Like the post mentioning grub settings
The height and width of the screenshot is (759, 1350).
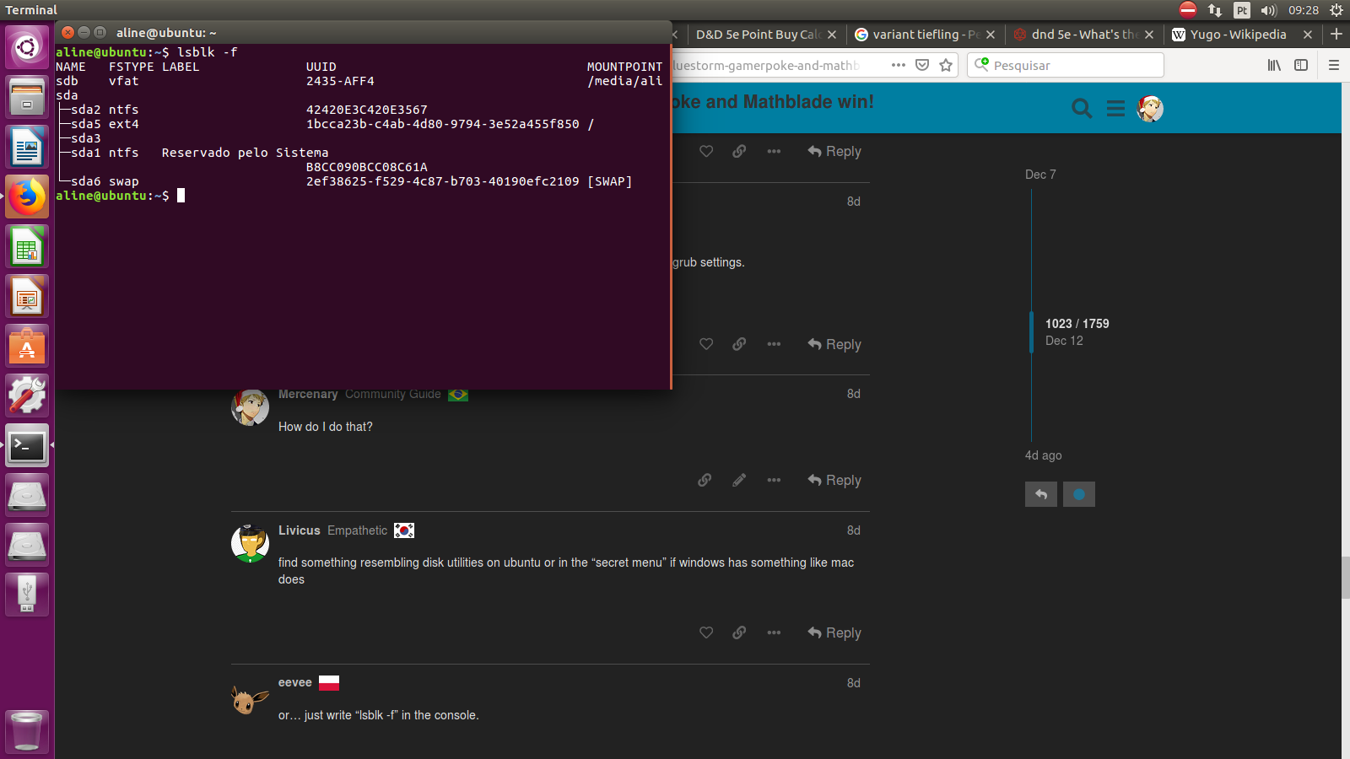tap(706, 344)
